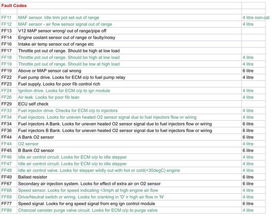Screen dimensions: 272x216
Task: Select the B Bank O2 sensor cell
Action: (x=129, y=150)
